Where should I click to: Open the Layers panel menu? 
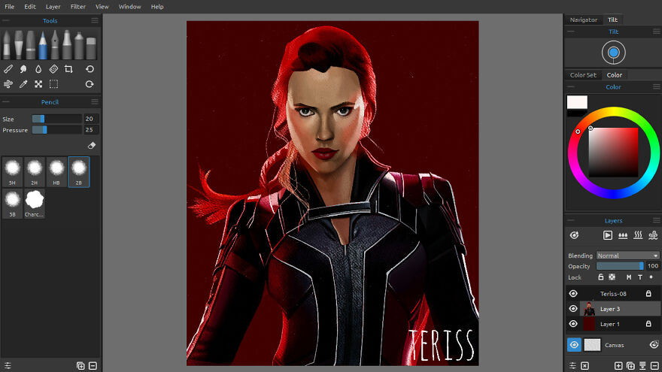[x=656, y=221]
